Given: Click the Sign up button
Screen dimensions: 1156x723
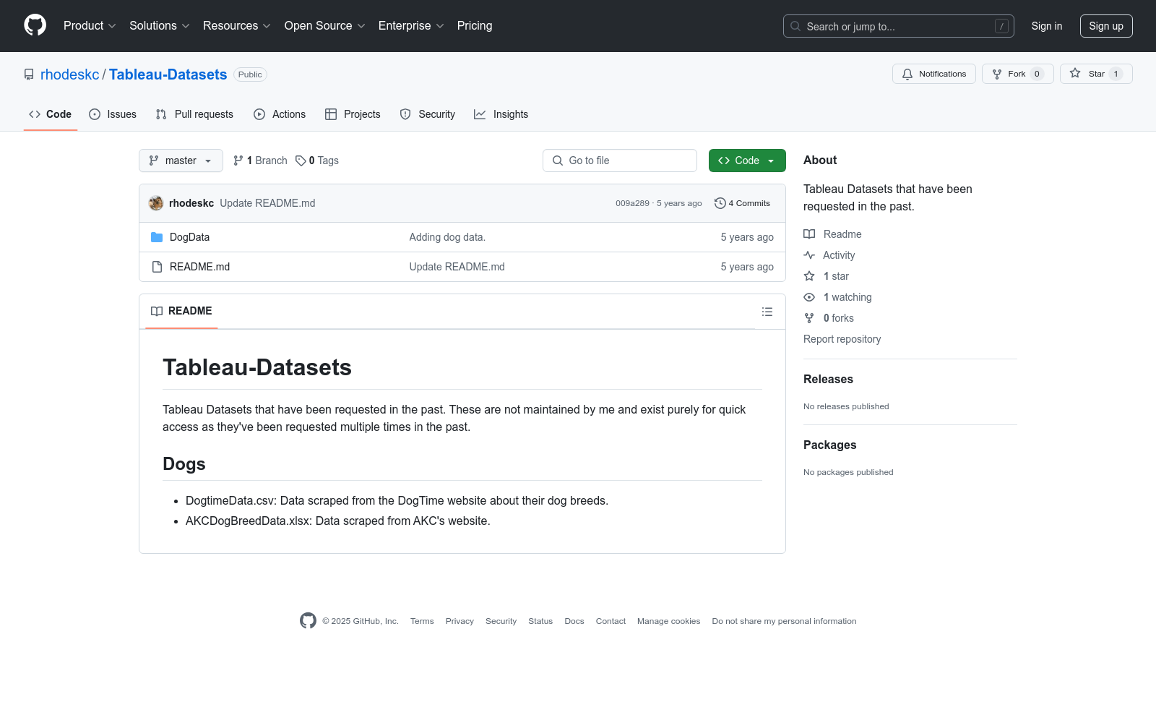Looking at the screenshot, I should click(1106, 26).
